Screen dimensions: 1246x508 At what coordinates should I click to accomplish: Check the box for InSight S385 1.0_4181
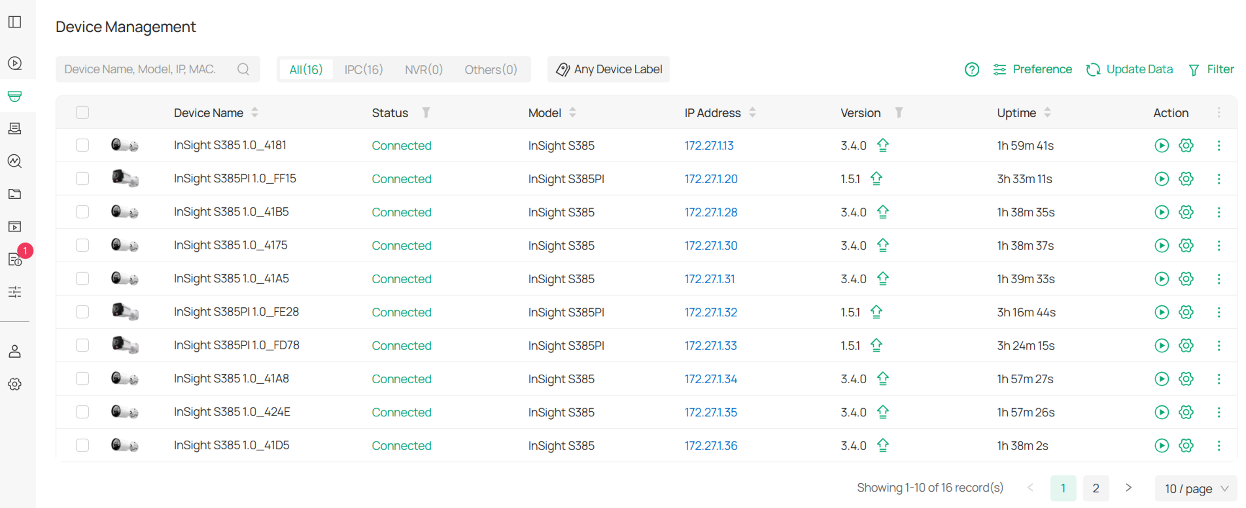[x=82, y=146]
